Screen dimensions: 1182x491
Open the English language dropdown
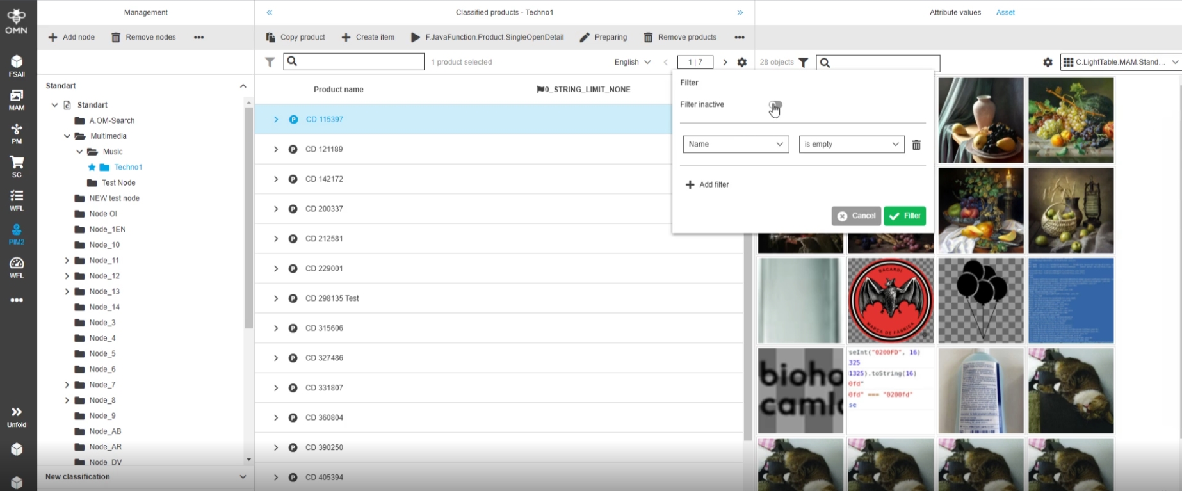point(632,62)
